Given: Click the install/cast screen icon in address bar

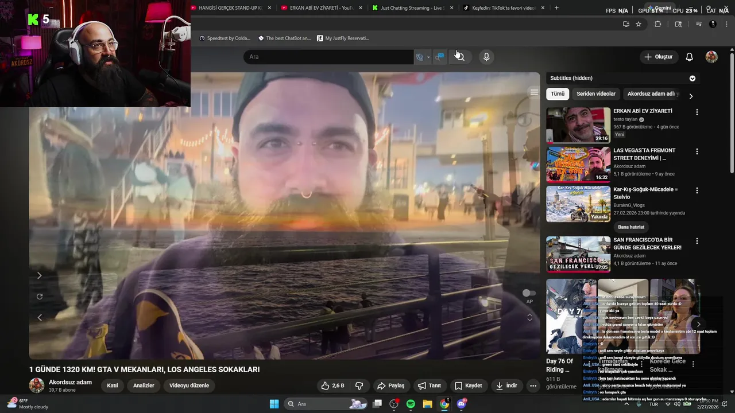Looking at the screenshot, I should (626, 24).
